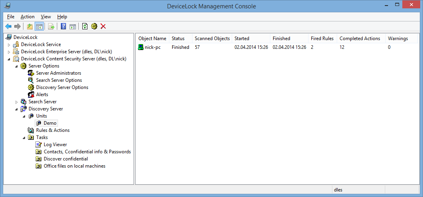Click the DeviceLock Service tree icon
The width and height of the screenshot is (423, 197).
pyautogui.click(x=16, y=44)
